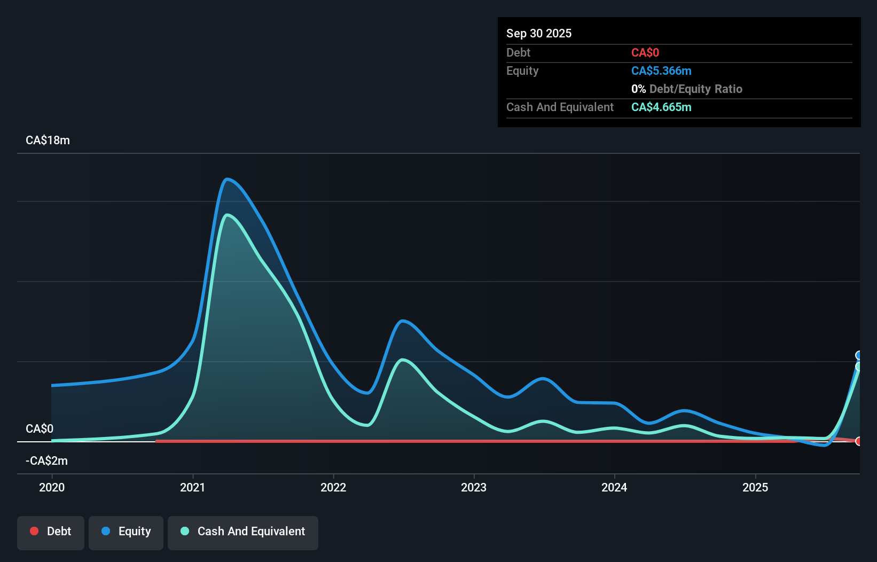Click the equity peak in early 2021
Screen dimensions: 877x562
pos(228,180)
